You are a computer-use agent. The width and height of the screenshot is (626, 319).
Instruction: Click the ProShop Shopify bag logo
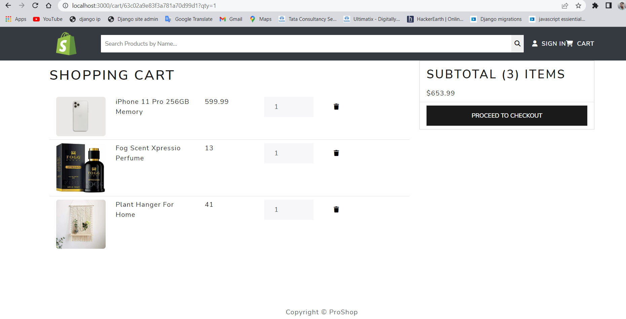pos(66,43)
